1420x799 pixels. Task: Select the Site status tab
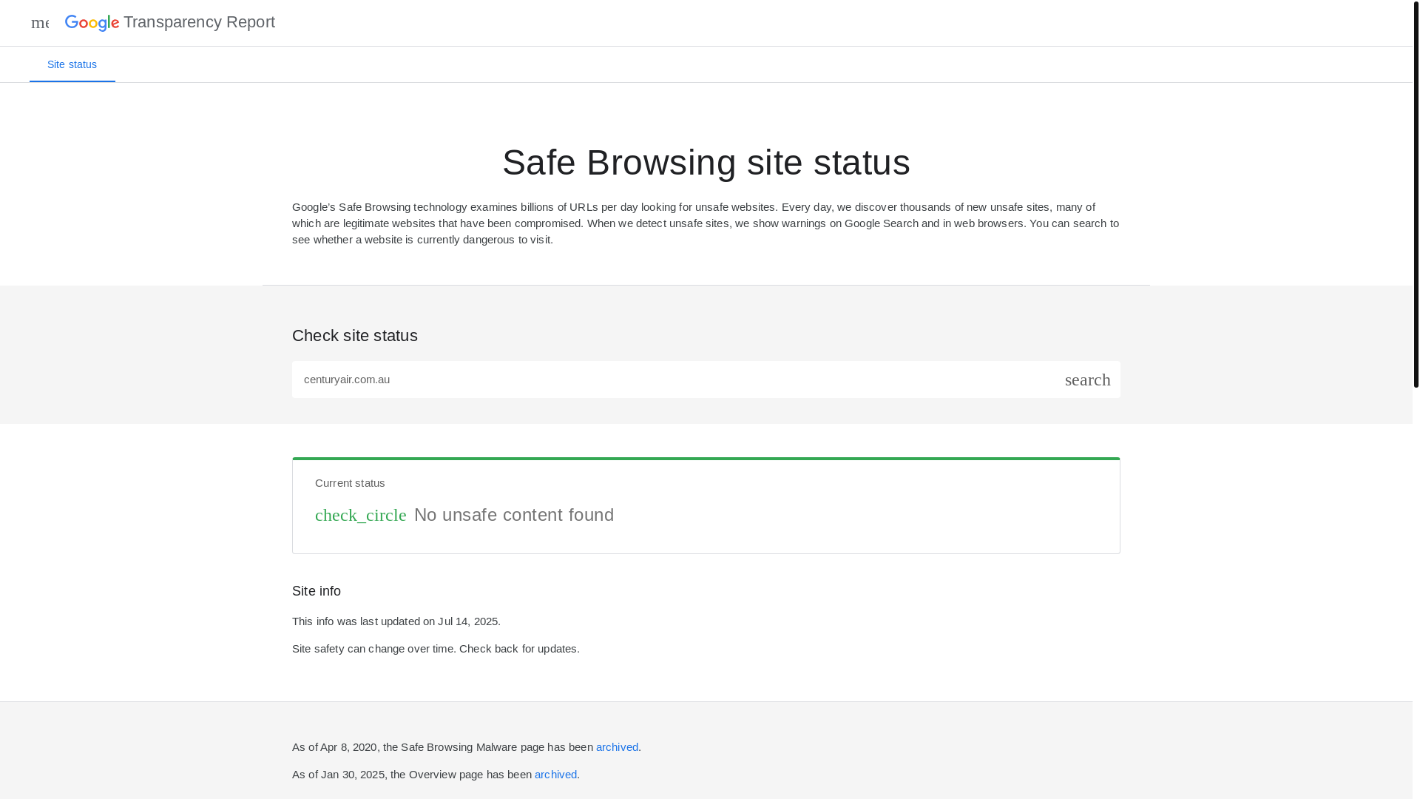72,64
